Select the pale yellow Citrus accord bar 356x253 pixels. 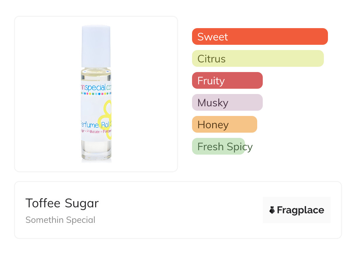(x=258, y=59)
